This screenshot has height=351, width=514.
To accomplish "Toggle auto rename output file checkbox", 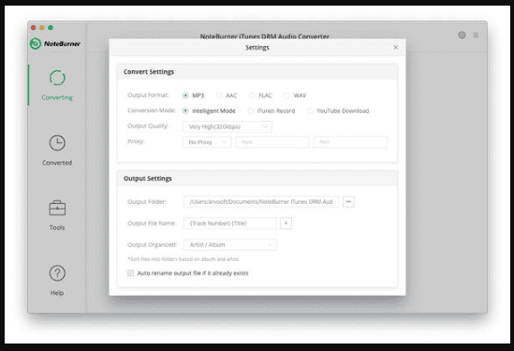I will [x=130, y=273].
